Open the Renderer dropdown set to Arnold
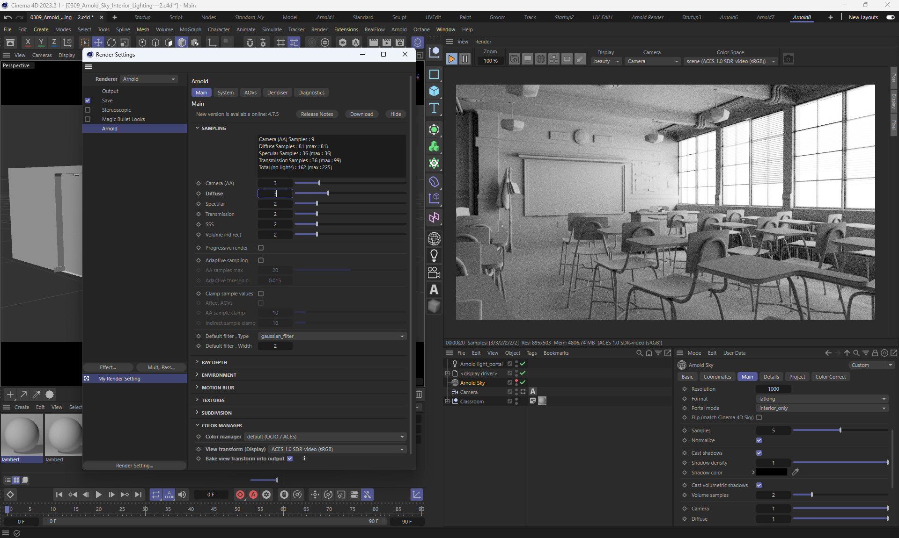The height and width of the screenshot is (538, 899). 149,79
